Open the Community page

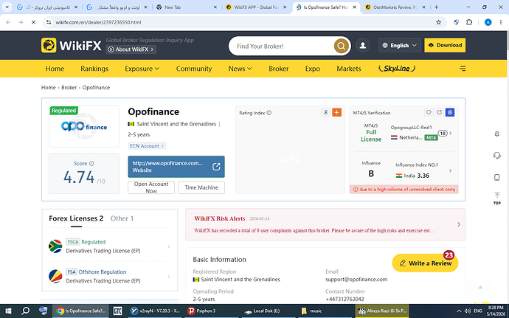click(194, 69)
